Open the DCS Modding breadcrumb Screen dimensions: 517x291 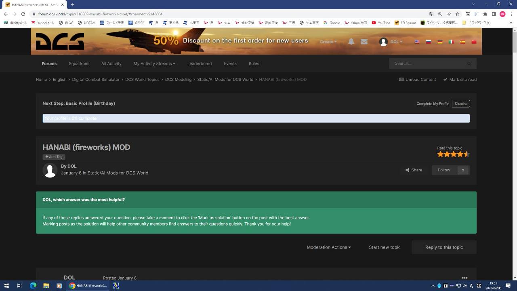pos(178,80)
